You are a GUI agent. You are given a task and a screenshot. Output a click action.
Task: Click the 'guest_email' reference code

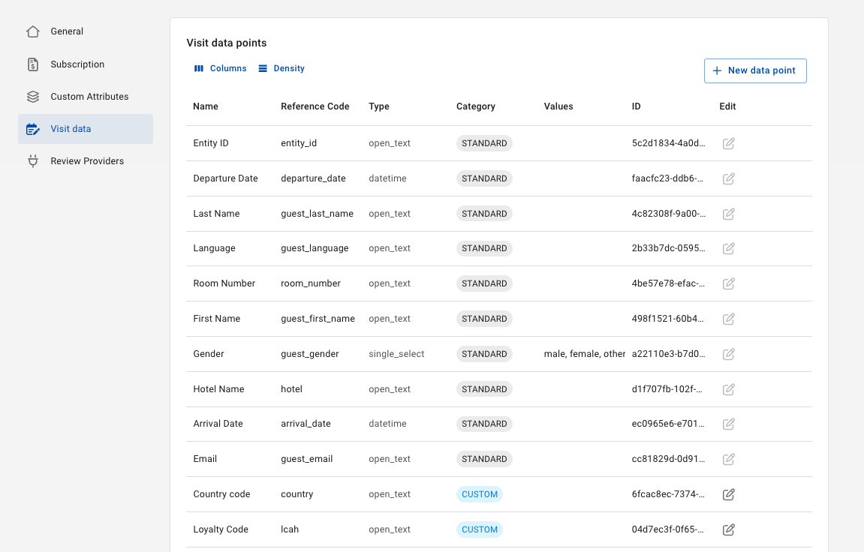[x=307, y=459]
